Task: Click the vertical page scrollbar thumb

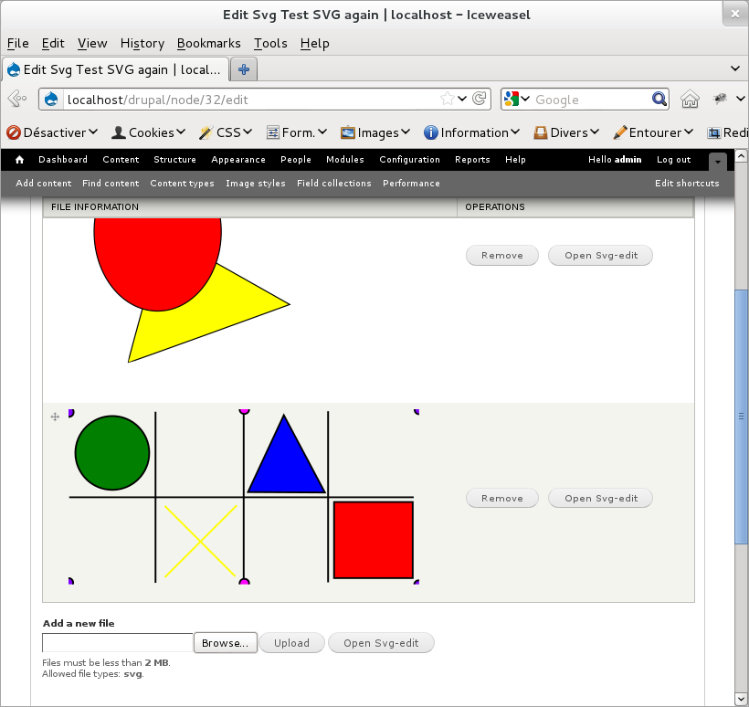Action: [x=741, y=415]
